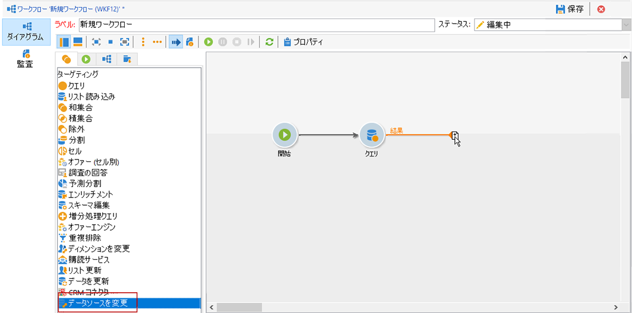
Task: Click the greyed restart workflow button
Action: [251, 42]
